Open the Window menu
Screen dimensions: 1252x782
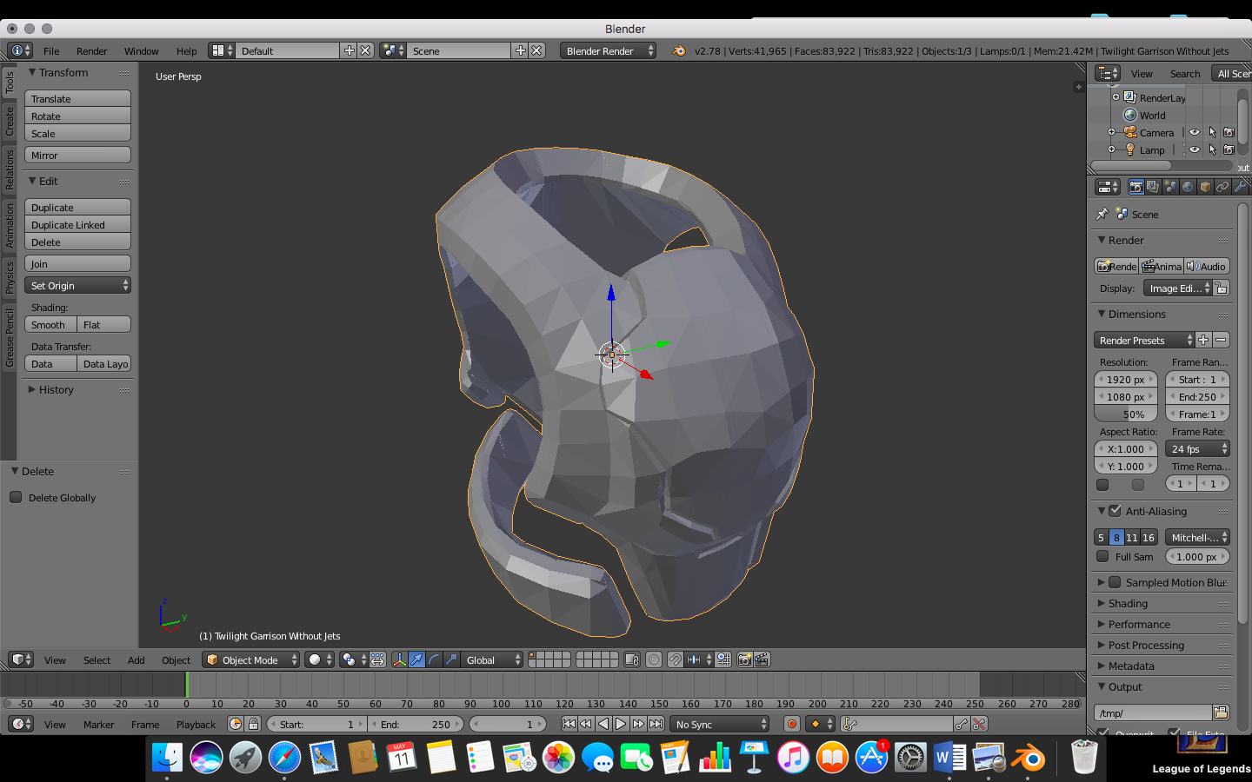(141, 50)
